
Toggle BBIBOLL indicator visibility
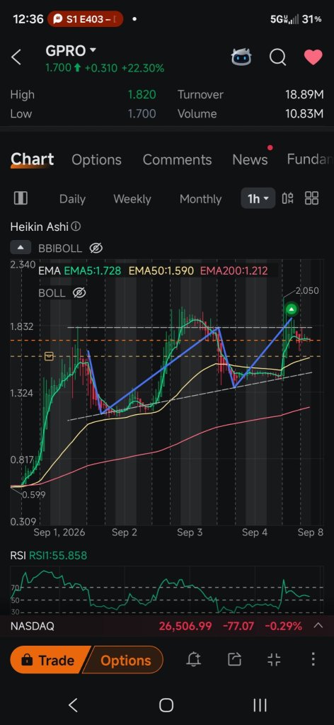tap(95, 249)
